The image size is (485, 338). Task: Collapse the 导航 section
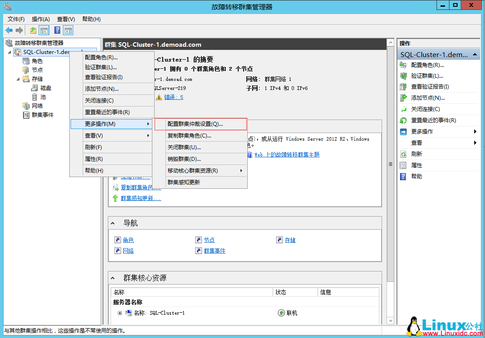click(113, 223)
